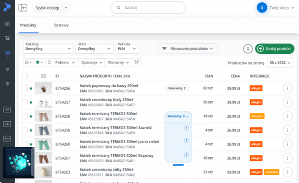Click the circular import download icon
This screenshot has height=183, width=299.
(x=248, y=49)
